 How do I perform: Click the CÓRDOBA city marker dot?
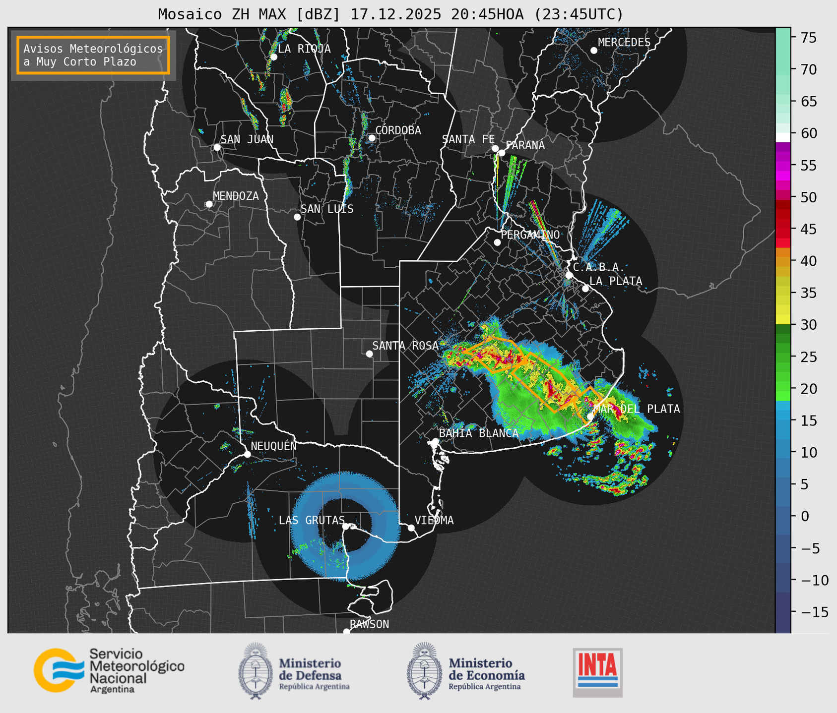[x=372, y=138]
